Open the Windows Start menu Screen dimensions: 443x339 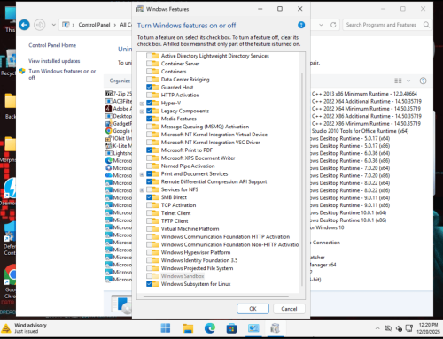click(x=166, y=328)
